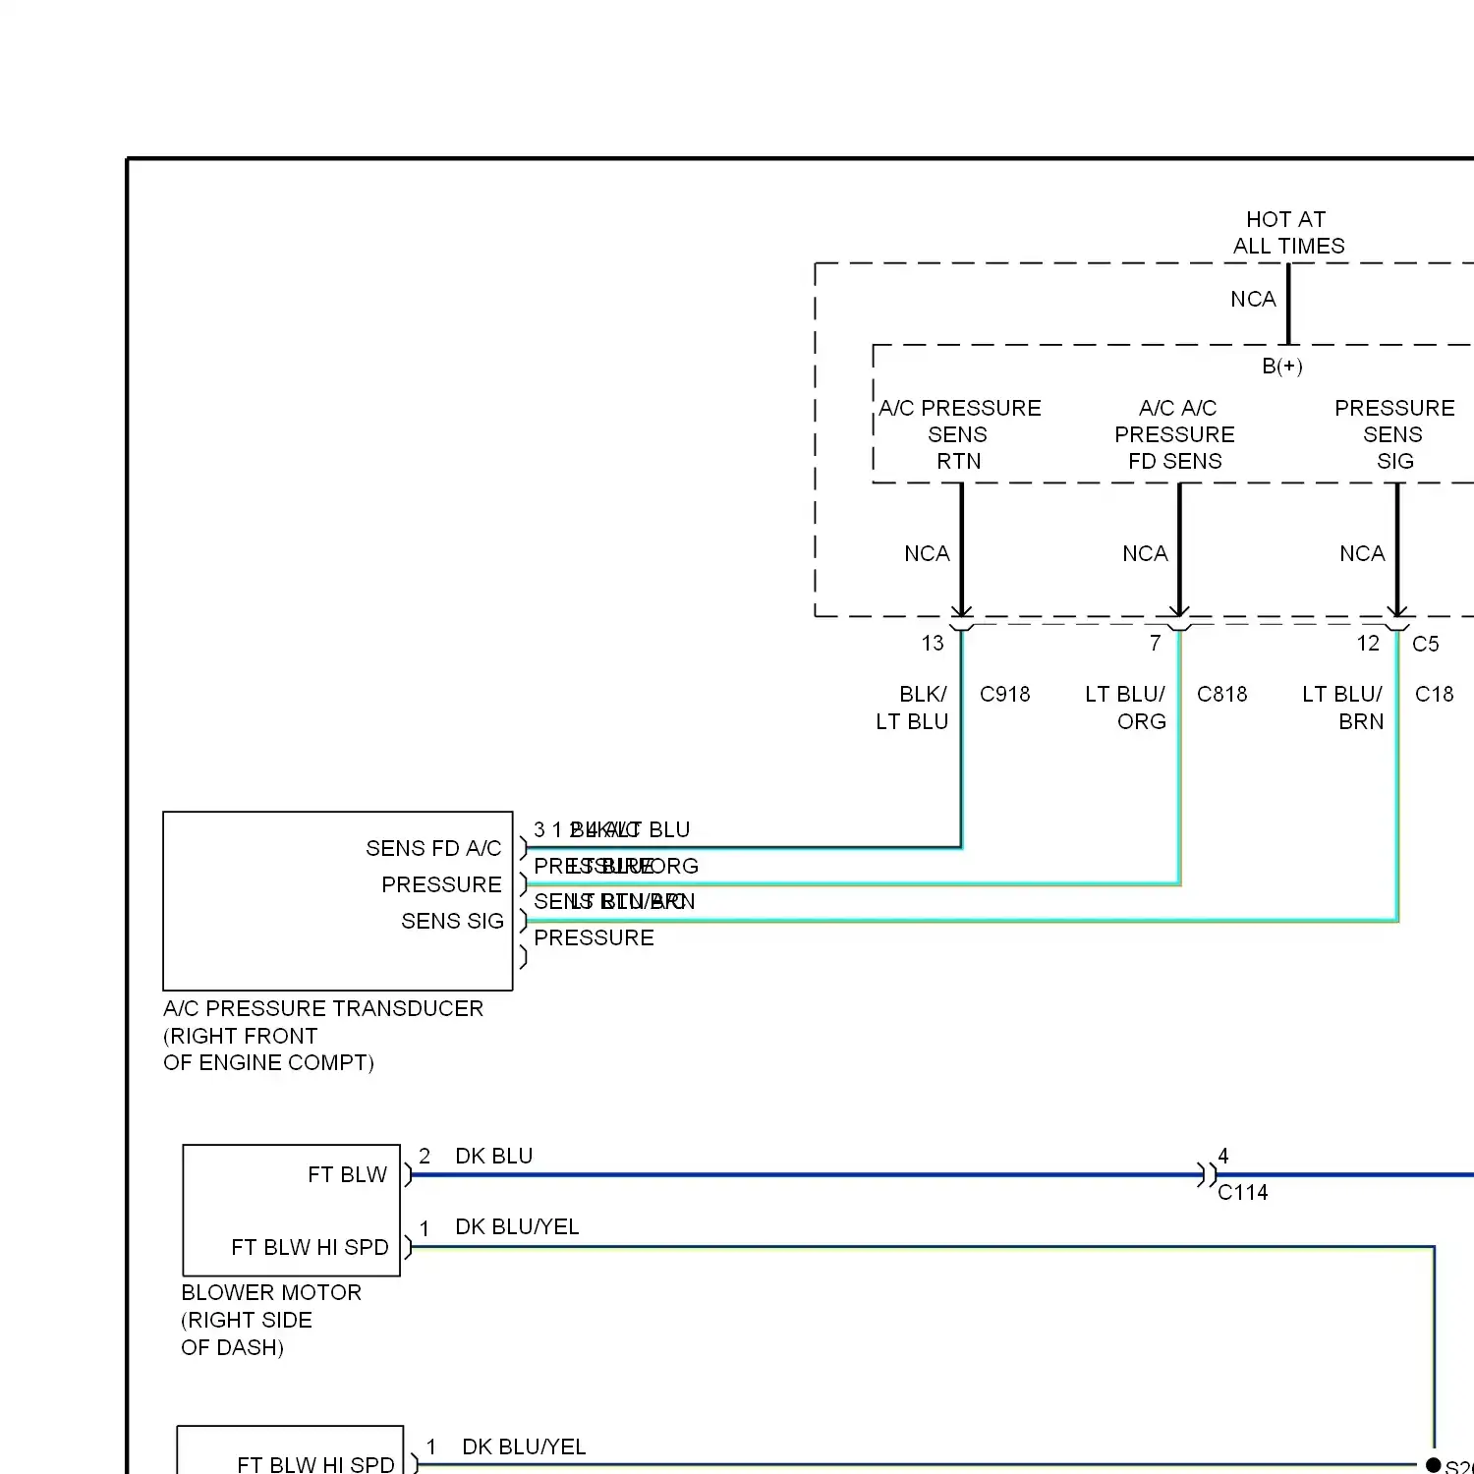
Task: Click 'FT BLW HI SPD' in blower motor box
Action: (x=310, y=1248)
